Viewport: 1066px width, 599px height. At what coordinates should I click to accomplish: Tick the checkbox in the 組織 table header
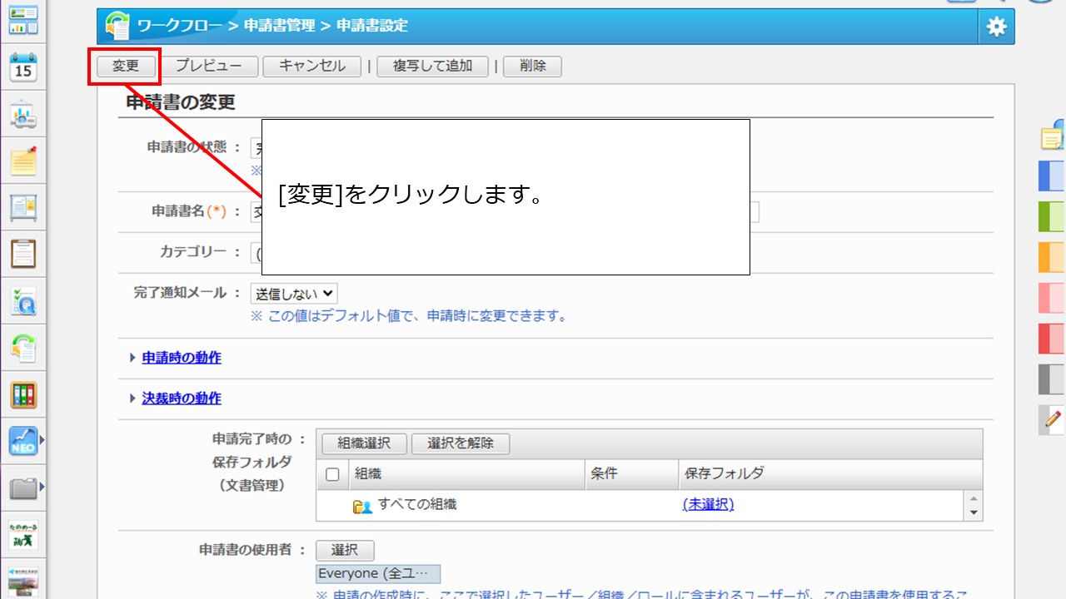point(332,474)
